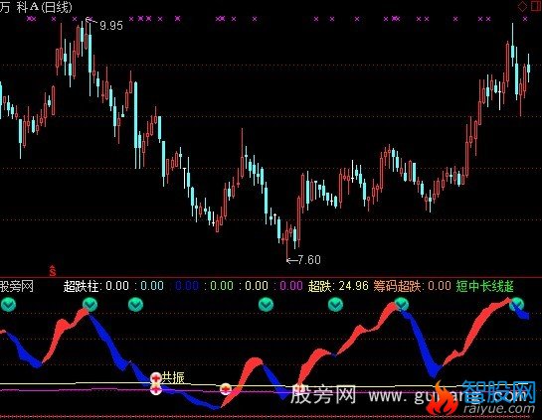The image size is (542, 420).
Task: Click the green check marker under the 股旁网 label
Action: pyautogui.click(x=8, y=305)
